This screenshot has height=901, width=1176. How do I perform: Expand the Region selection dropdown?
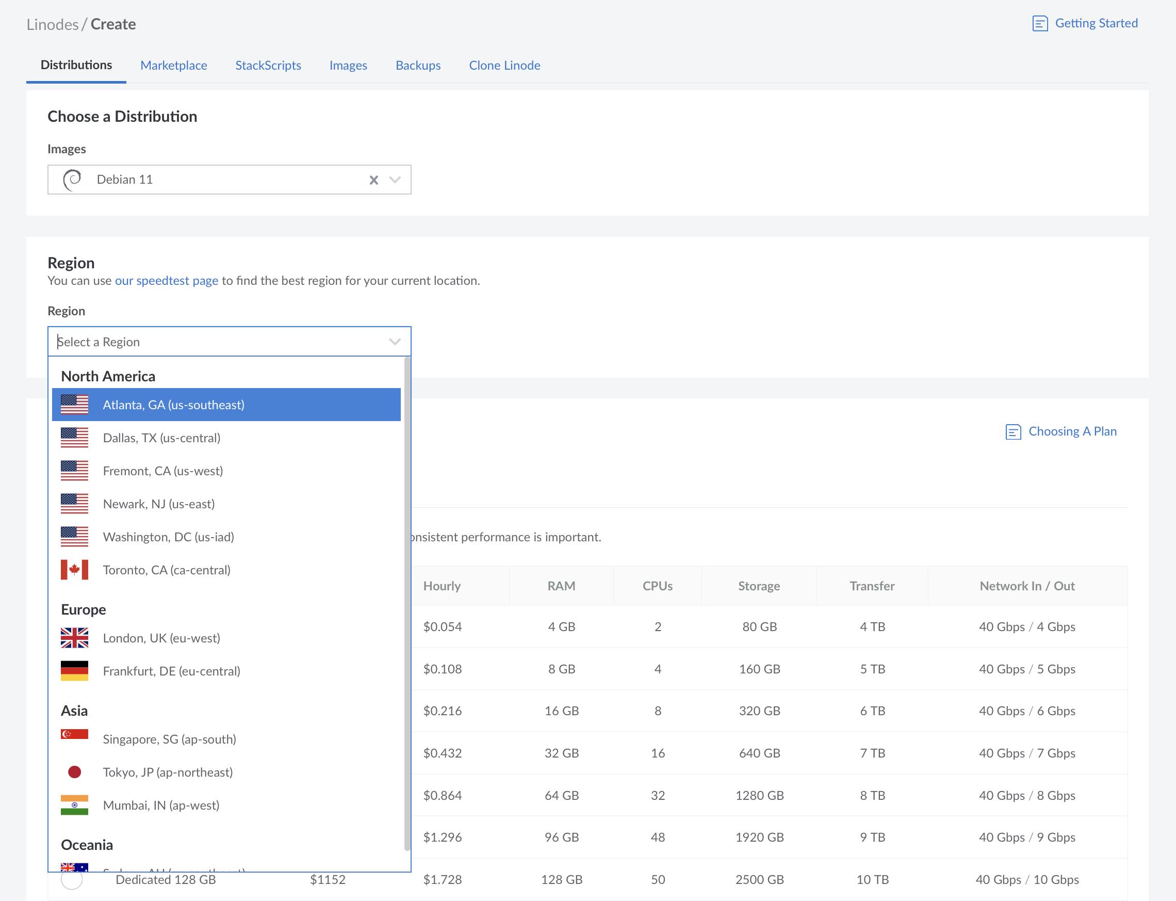[230, 342]
